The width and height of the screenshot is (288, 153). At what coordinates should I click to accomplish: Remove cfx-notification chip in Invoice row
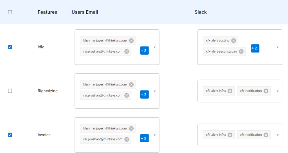pyautogui.click(x=266, y=135)
